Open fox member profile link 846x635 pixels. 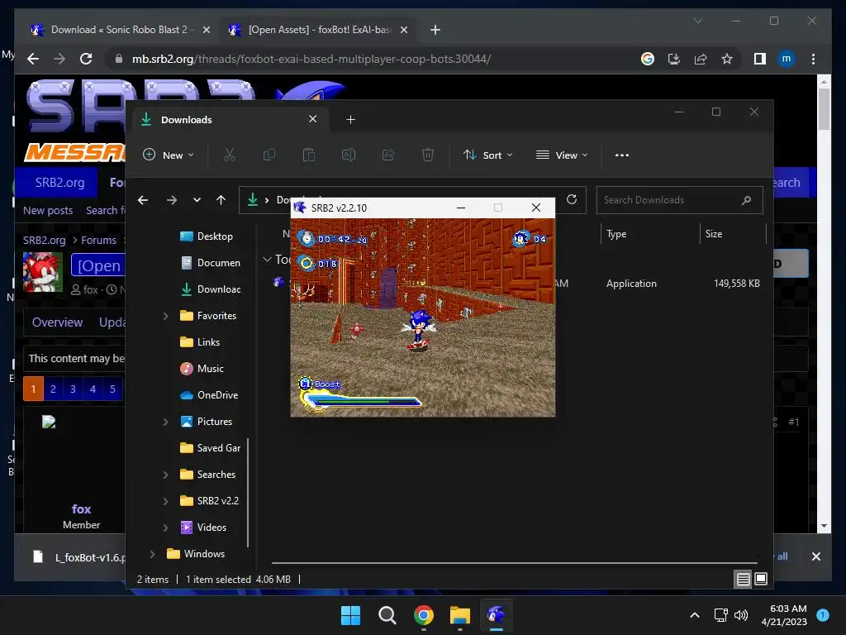(x=81, y=509)
